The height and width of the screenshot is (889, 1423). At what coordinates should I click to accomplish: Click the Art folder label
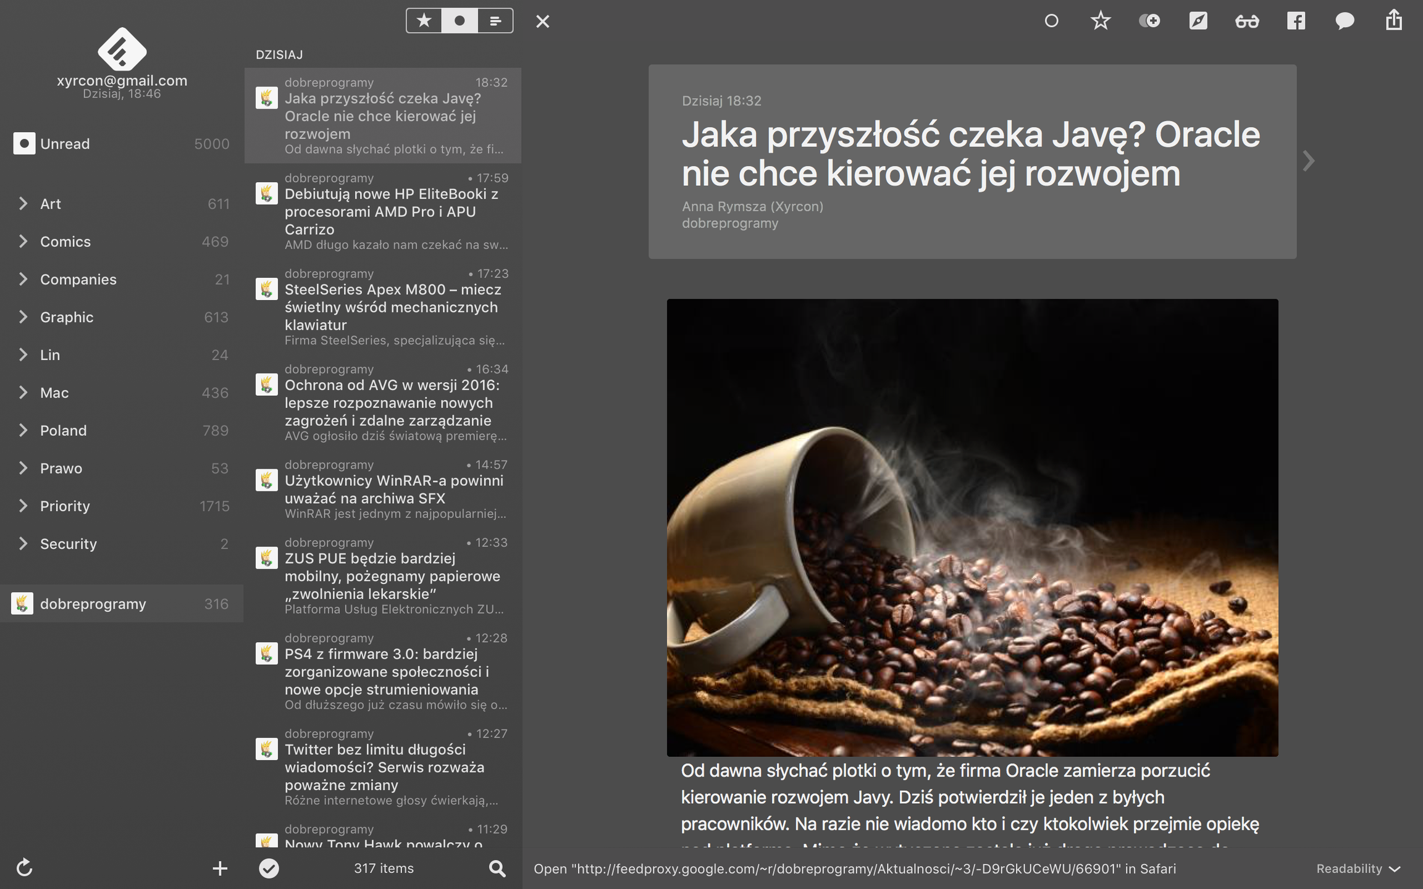click(51, 204)
